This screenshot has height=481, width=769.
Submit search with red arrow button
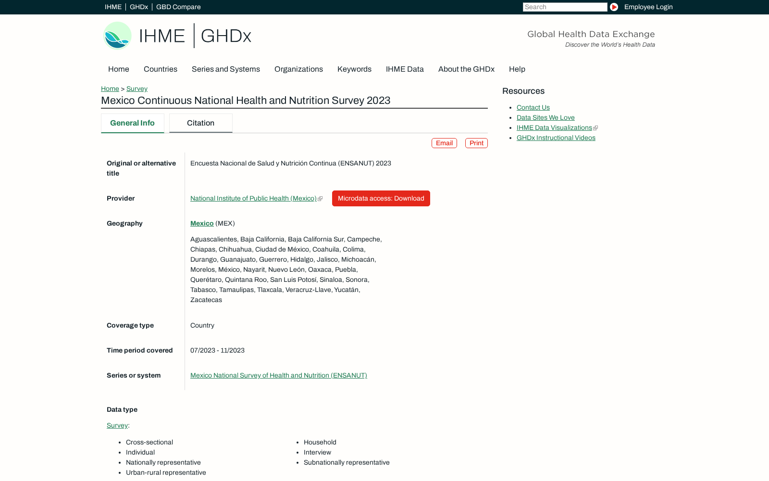coord(614,7)
